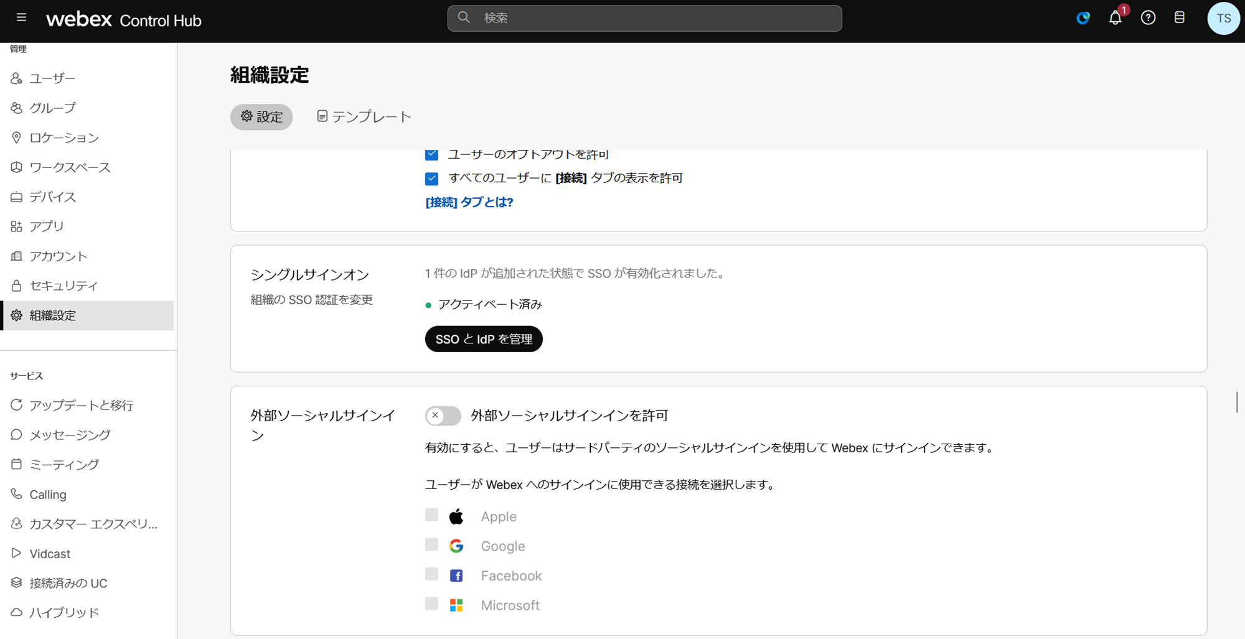Image resolution: width=1245 pixels, height=639 pixels.
Task: Click the ユーザー person icon in sidebar
Action: coord(17,78)
